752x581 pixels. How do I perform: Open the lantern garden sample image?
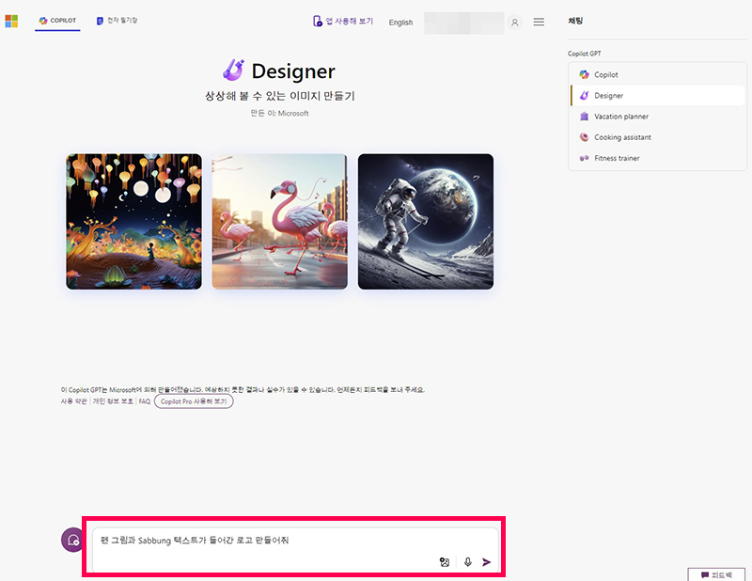pyautogui.click(x=133, y=221)
